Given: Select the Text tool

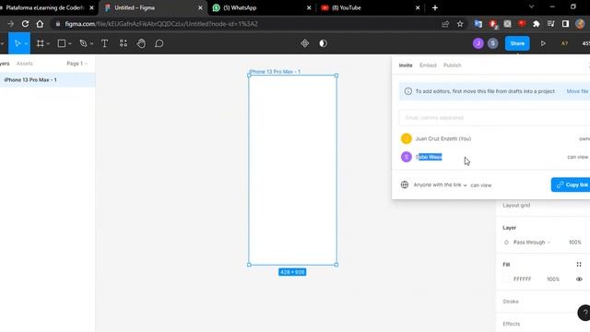Looking at the screenshot, I should 104,43.
